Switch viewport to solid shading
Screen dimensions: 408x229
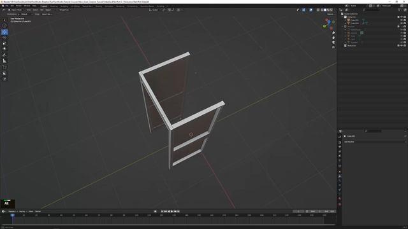[325, 10]
